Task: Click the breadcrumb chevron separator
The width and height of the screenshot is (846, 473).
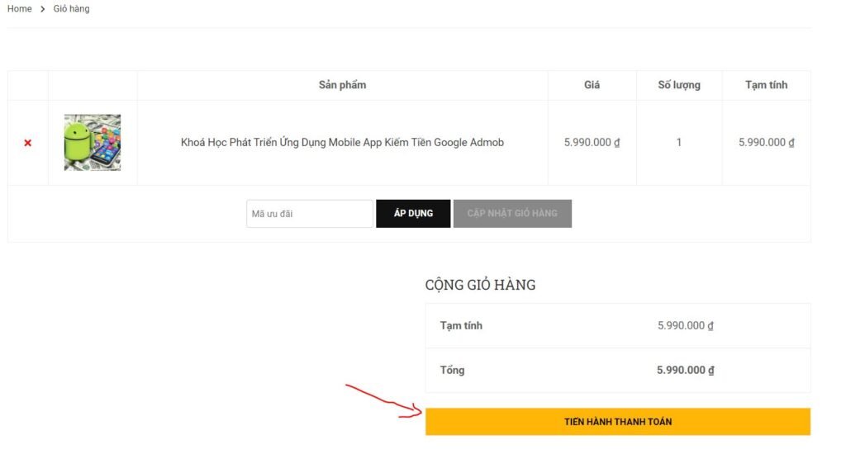Action: click(43, 9)
